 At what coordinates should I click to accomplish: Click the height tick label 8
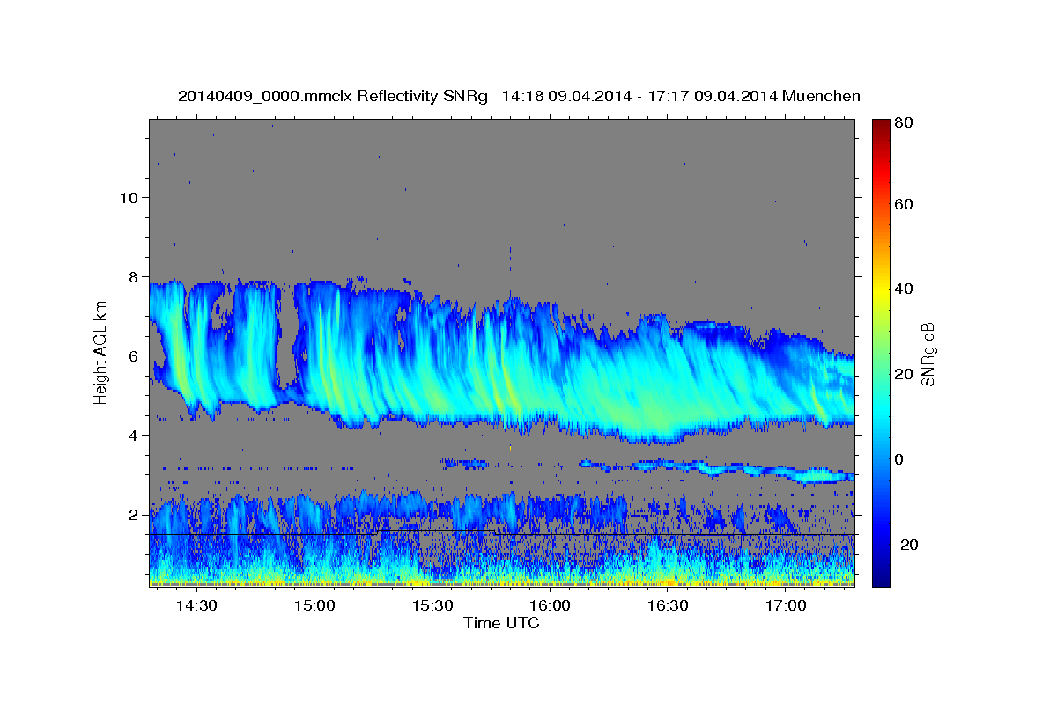(135, 276)
